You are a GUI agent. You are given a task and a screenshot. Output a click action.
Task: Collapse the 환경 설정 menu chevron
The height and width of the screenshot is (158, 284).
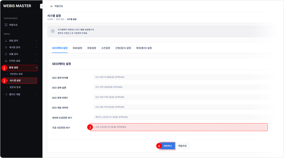pyautogui.click(x=36, y=68)
